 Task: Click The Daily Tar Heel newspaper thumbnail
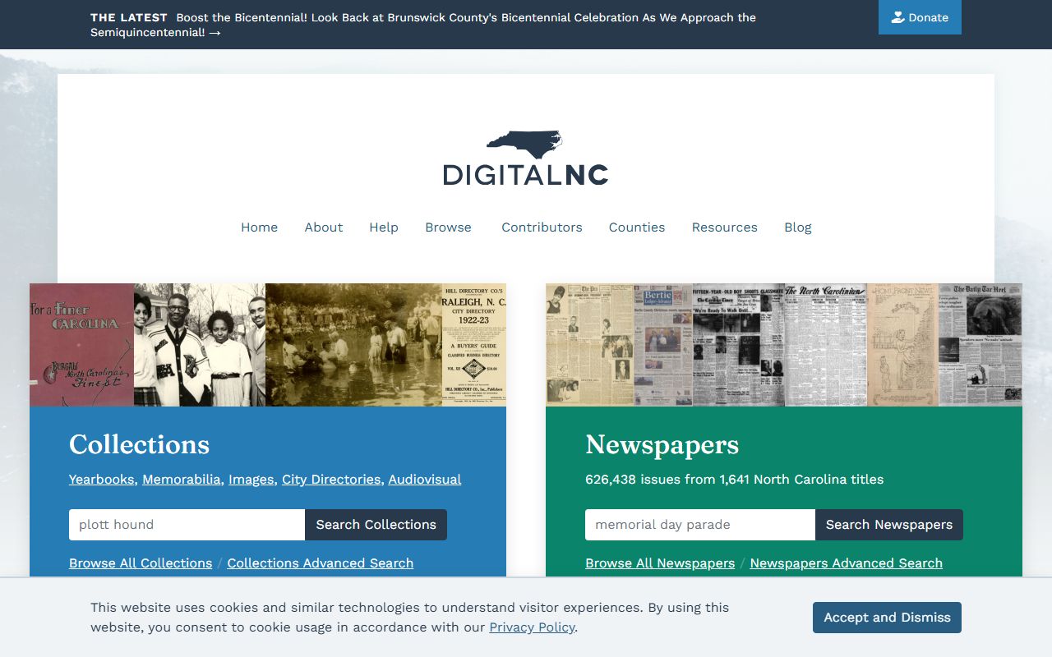coord(980,345)
